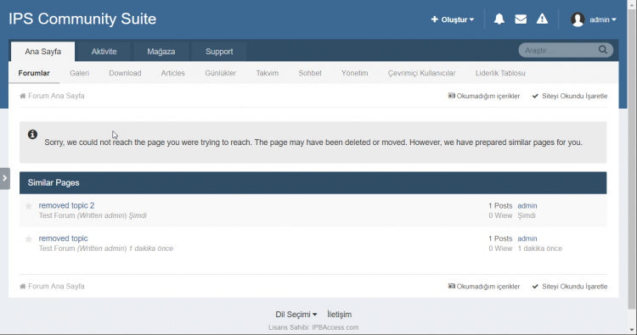
Task: Click the İletişim footer link
Action: pyautogui.click(x=339, y=315)
